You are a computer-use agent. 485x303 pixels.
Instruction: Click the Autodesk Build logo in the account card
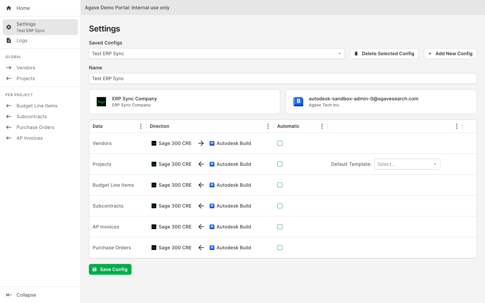click(298, 102)
